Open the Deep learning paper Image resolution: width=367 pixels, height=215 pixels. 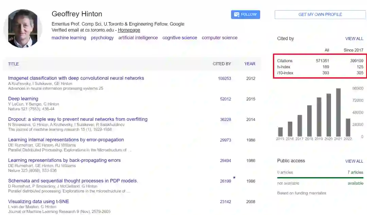[x=23, y=99]
